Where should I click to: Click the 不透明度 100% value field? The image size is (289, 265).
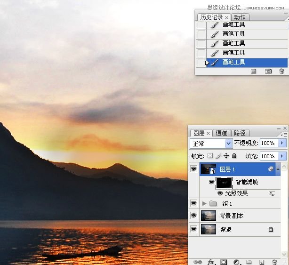click(x=269, y=143)
